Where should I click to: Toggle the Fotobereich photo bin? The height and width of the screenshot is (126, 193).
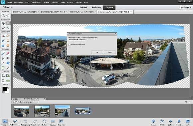point(5,122)
